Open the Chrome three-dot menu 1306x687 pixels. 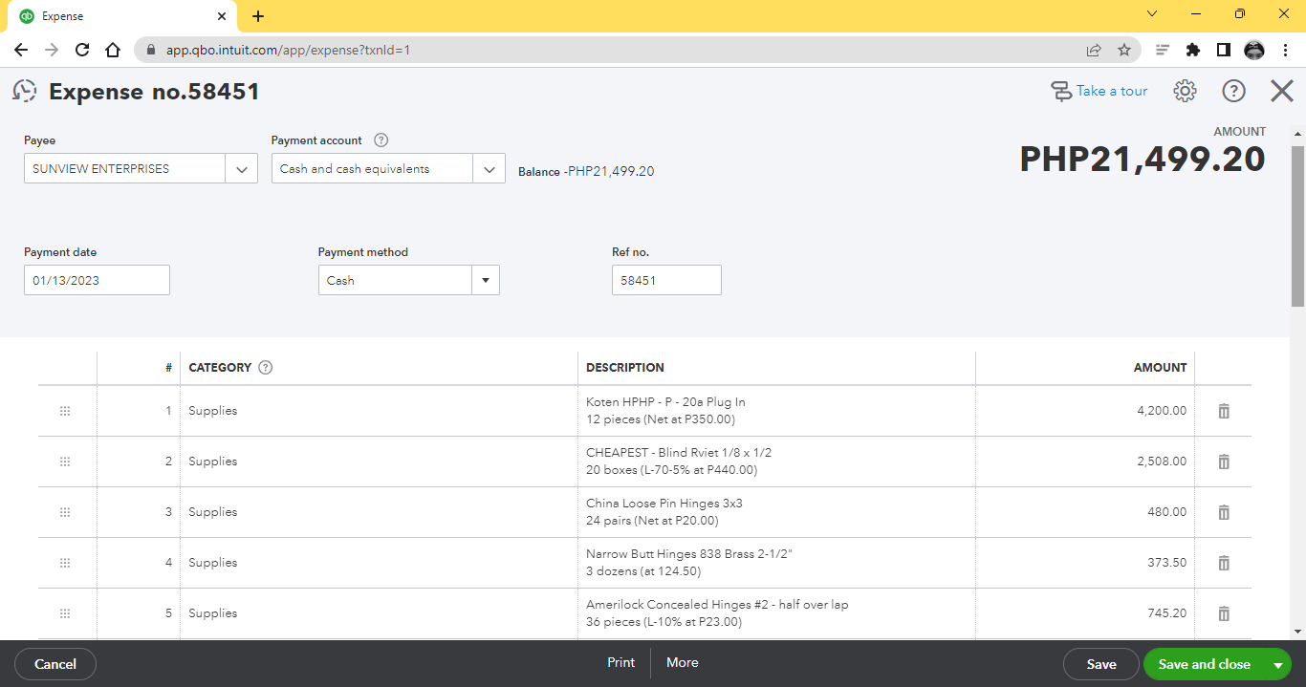[x=1284, y=50]
